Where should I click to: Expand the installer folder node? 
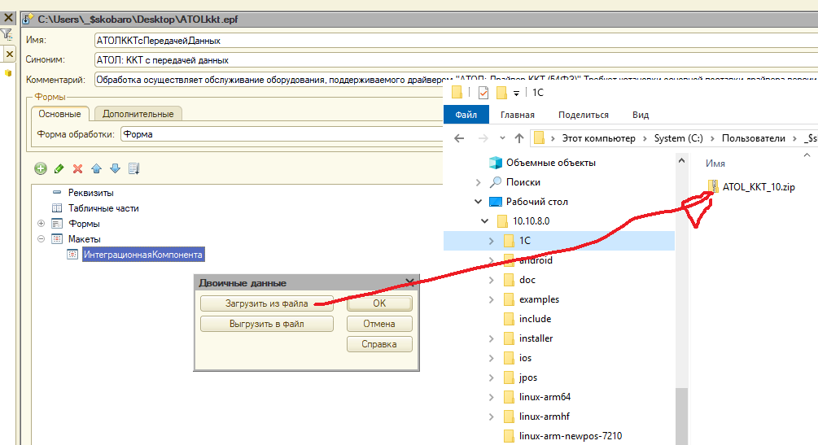point(491,338)
